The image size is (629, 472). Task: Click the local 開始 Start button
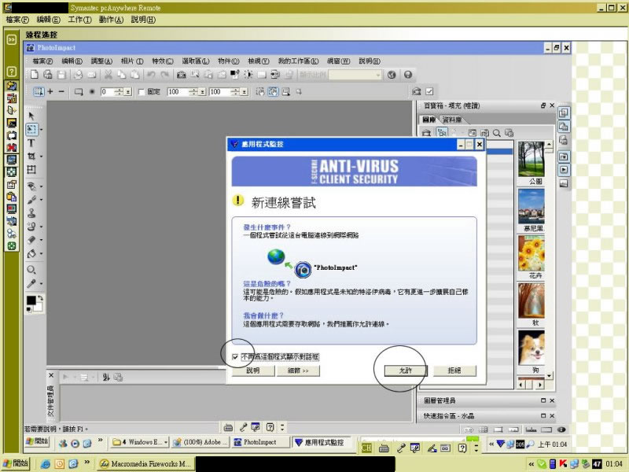(x=15, y=463)
